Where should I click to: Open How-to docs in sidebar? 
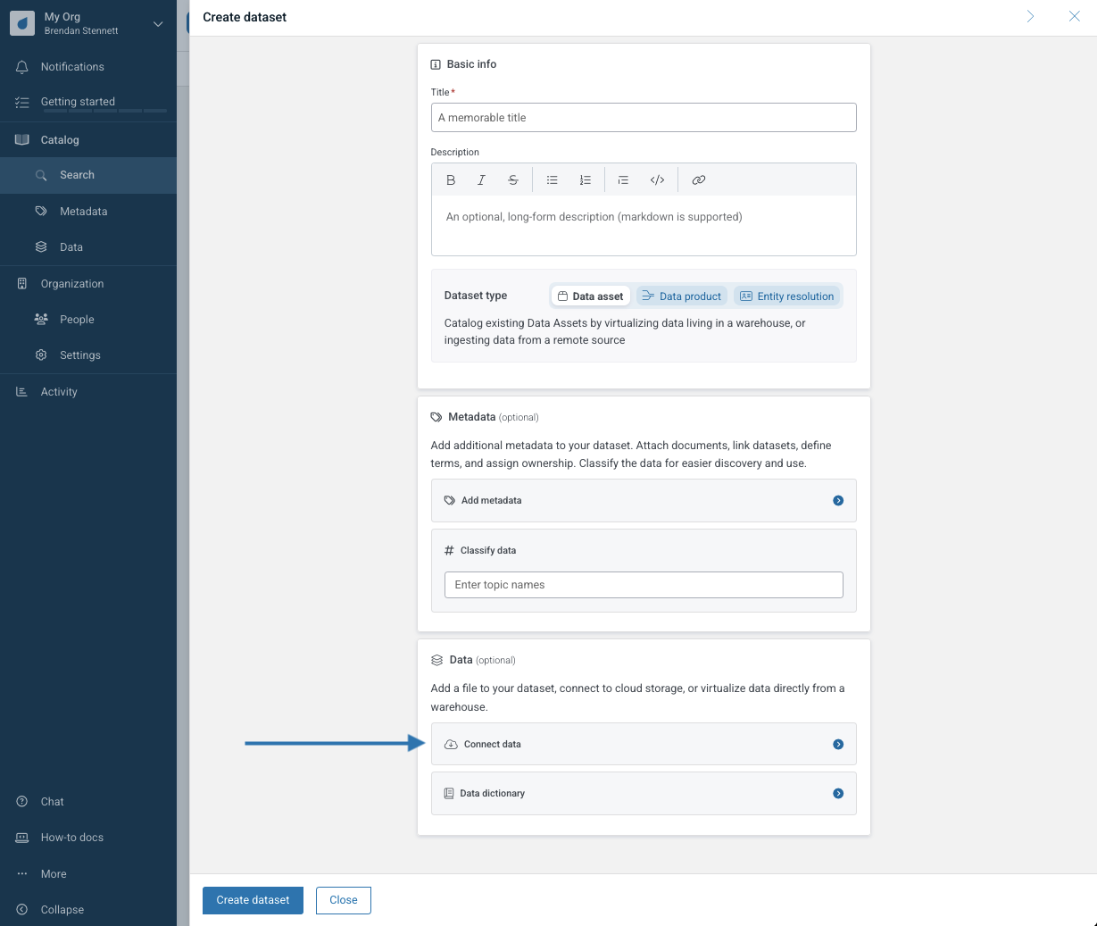tap(88, 838)
